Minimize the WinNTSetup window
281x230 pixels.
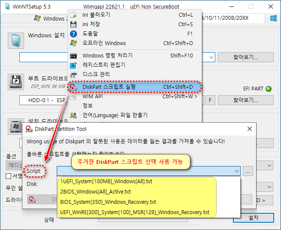click(232, 7)
